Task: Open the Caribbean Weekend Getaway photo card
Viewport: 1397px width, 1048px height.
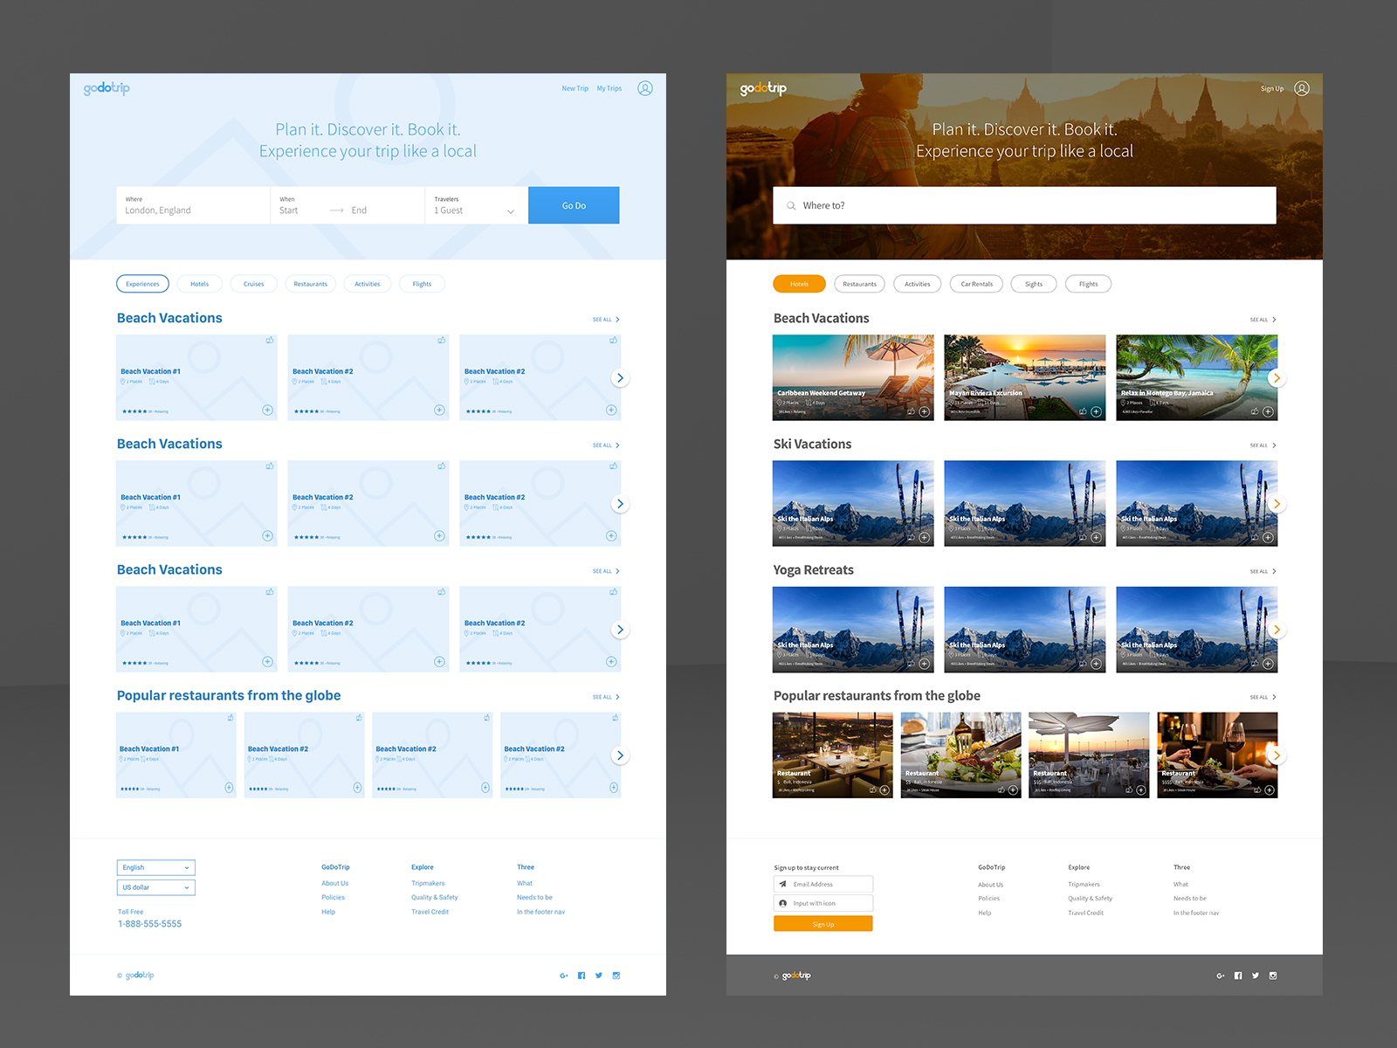Action: 852,367
